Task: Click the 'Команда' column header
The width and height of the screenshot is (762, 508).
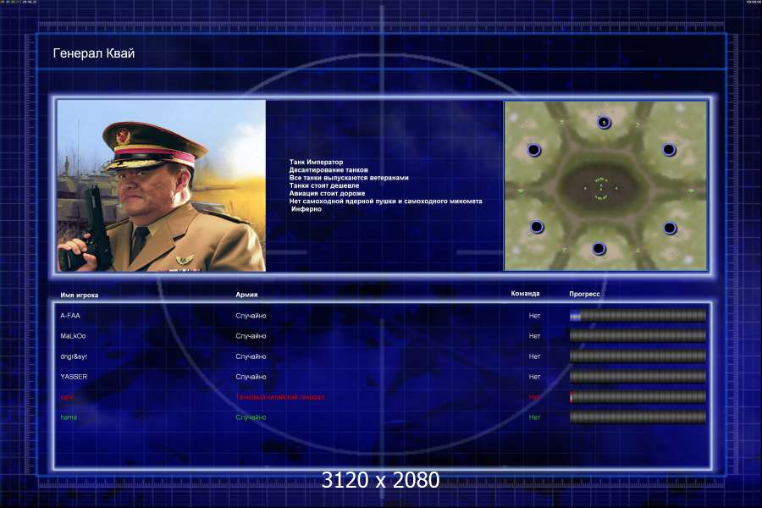Action: coord(525,294)
